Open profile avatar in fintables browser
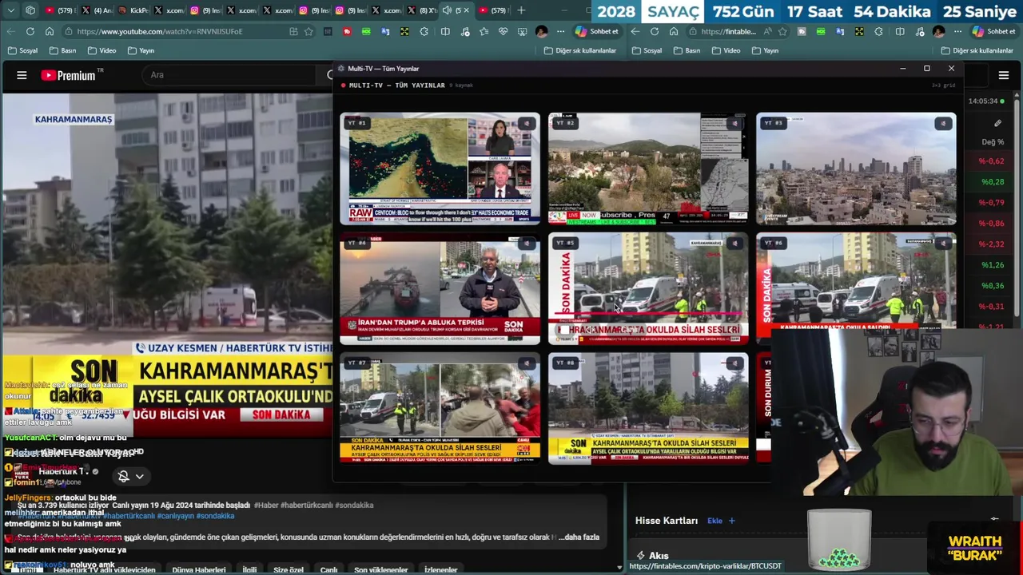Image resolution: width=1023 pixels, height=575 pixels. pos(938,31)
